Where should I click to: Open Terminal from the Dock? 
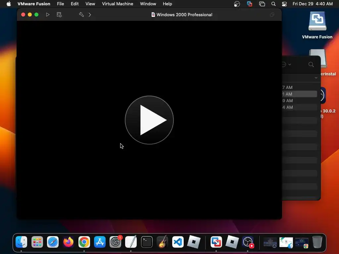point(147,242)
